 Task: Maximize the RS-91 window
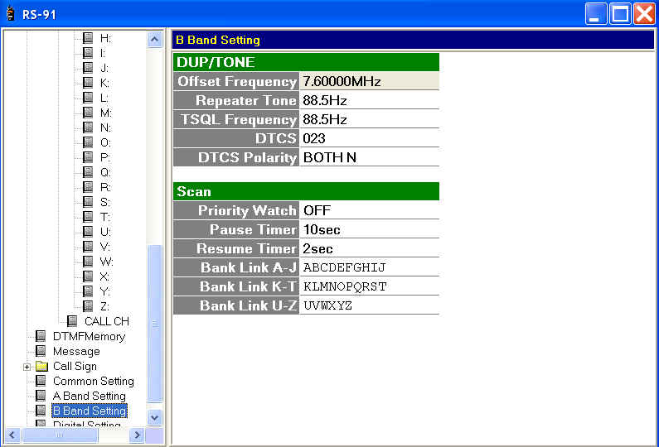point(620,13)
